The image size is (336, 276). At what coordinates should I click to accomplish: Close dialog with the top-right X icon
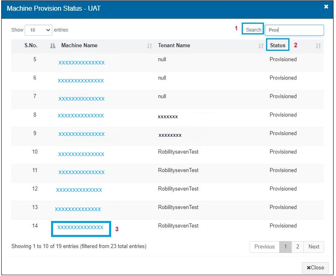coord(326,7)
